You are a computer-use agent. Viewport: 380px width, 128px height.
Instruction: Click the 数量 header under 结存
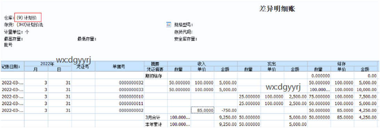coord(319,69)
